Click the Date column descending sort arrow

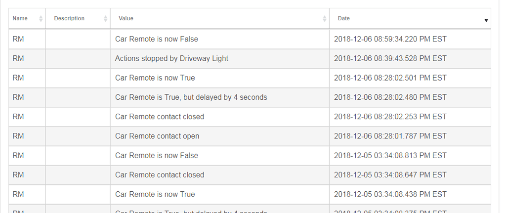[486, 20]
